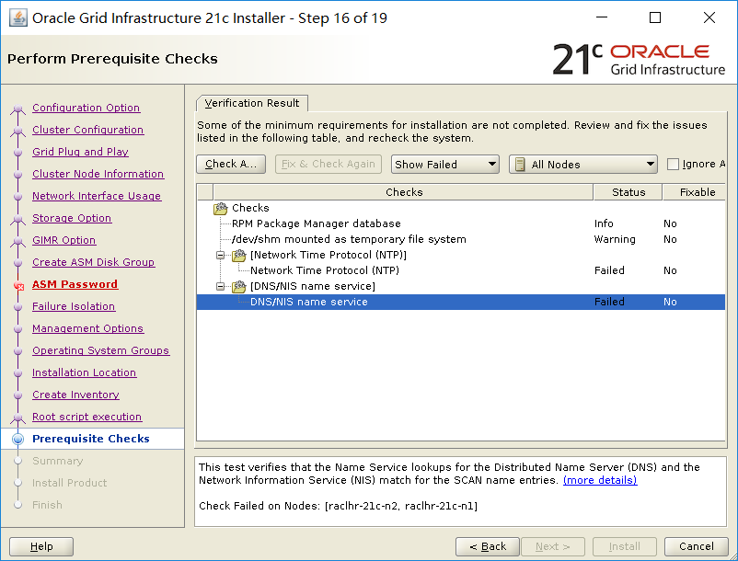Click the Check Again button
This screenshot has width=738, height=561.
(x=231, y=164)
